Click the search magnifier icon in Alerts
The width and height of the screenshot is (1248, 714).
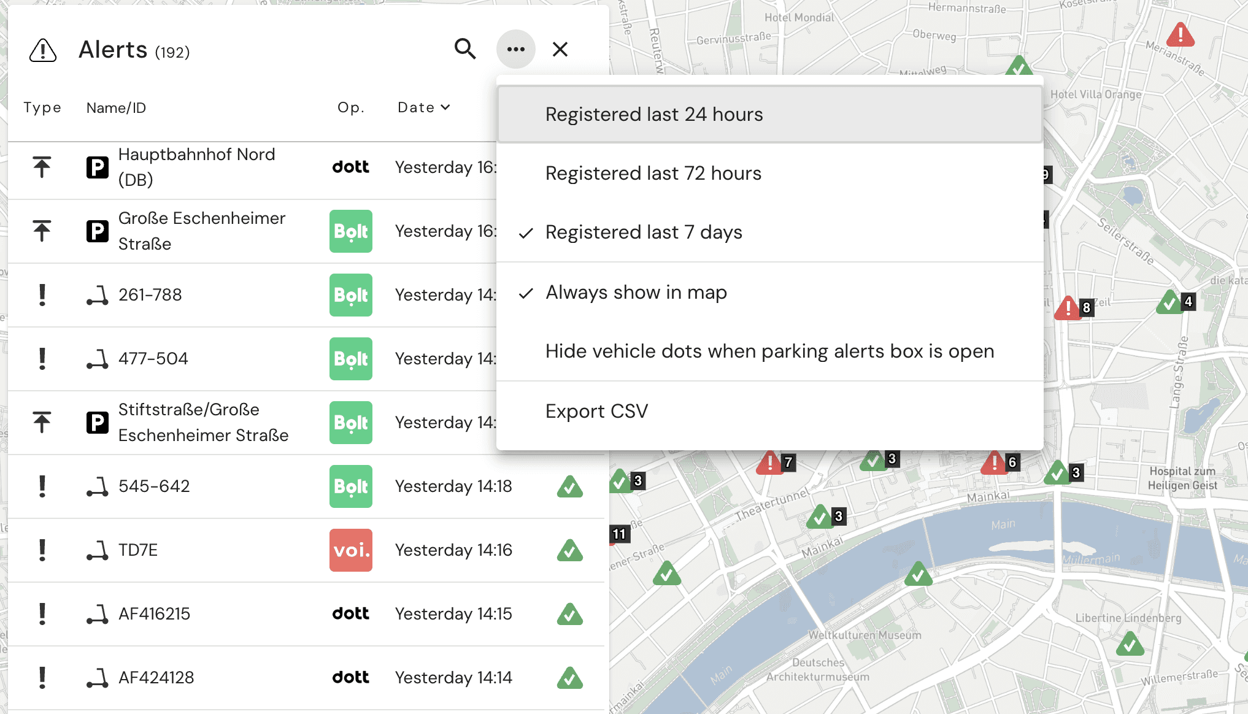465,49
